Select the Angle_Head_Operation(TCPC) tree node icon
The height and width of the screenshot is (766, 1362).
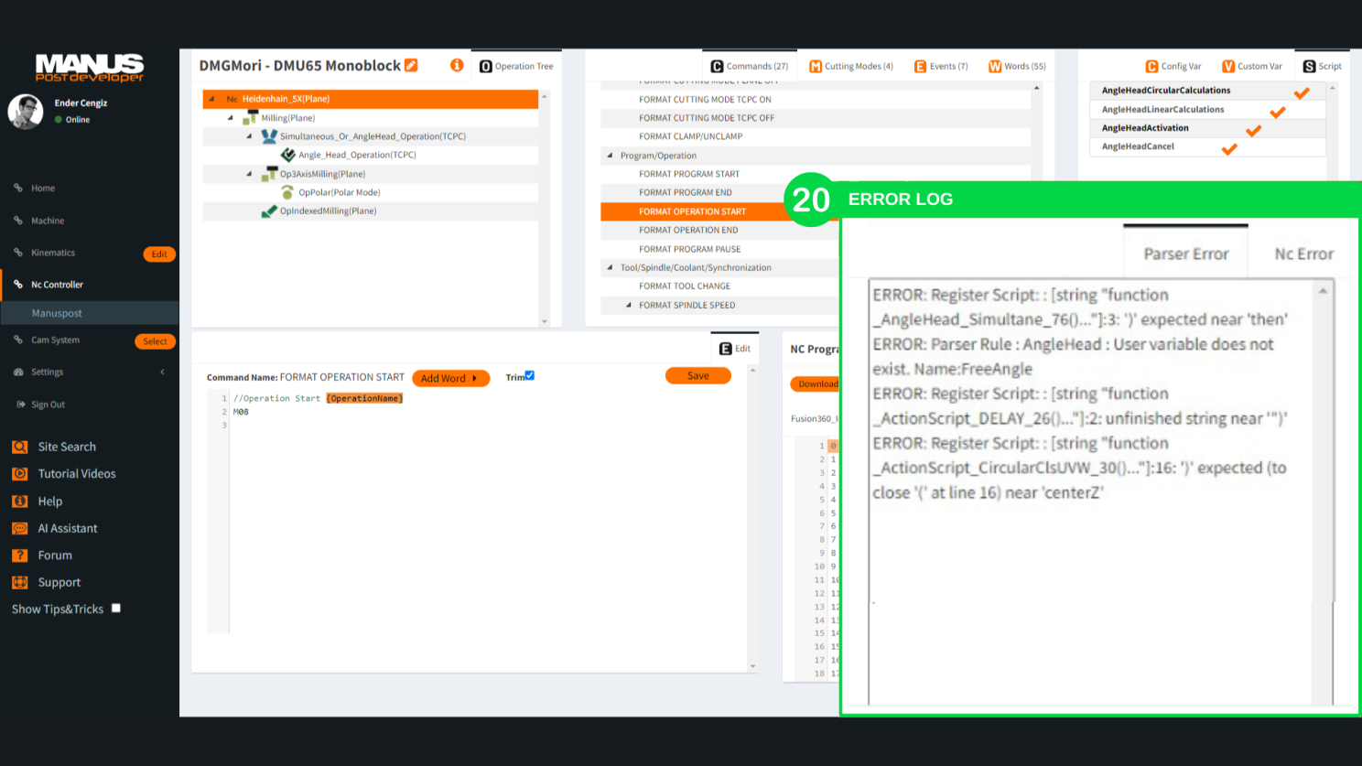pyautogui.click(x=287, y=155)
